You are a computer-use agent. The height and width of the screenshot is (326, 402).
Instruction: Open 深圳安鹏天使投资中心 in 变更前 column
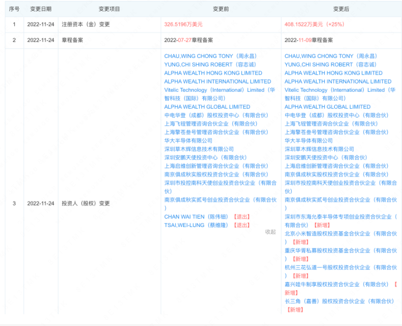pyautogui.click(x=205, y=157)
